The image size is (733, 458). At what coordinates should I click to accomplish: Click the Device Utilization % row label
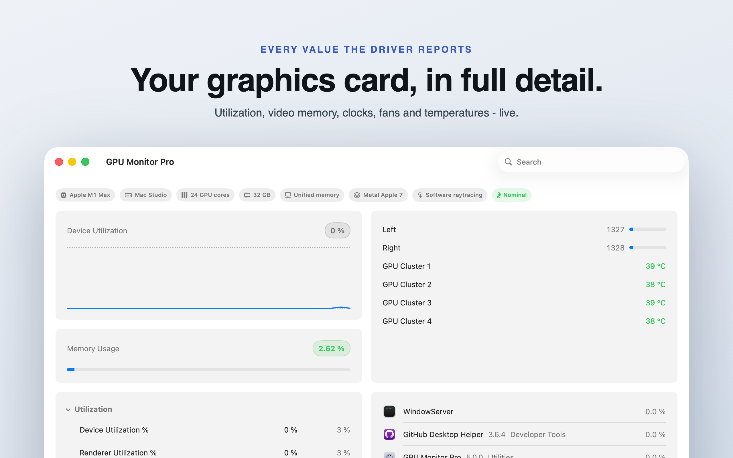(114, 430)
